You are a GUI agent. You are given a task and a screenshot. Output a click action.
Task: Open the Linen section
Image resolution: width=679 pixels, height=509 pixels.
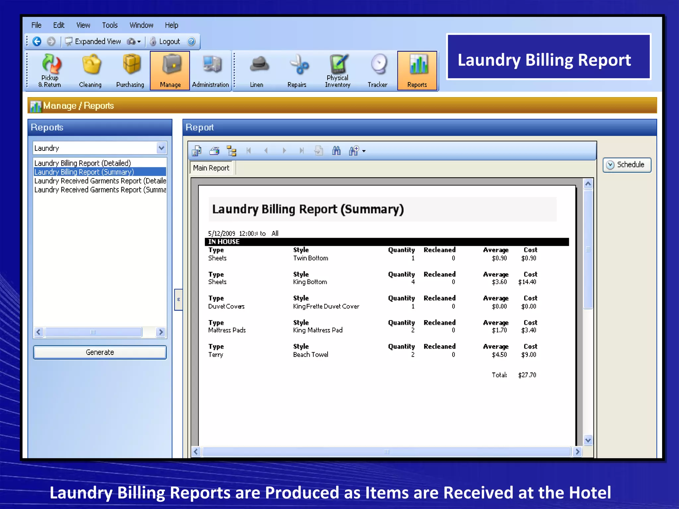pos(257,71)
